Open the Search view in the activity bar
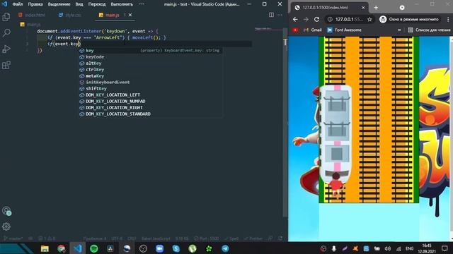This screenshot has height=254, width=453. tap(6, 33)
